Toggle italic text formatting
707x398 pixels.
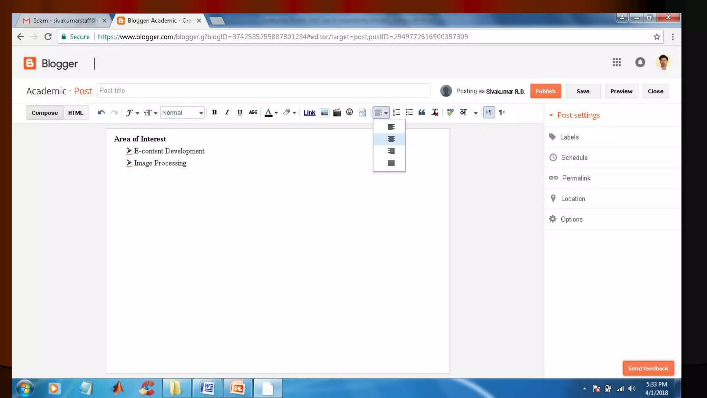[227, 112]
